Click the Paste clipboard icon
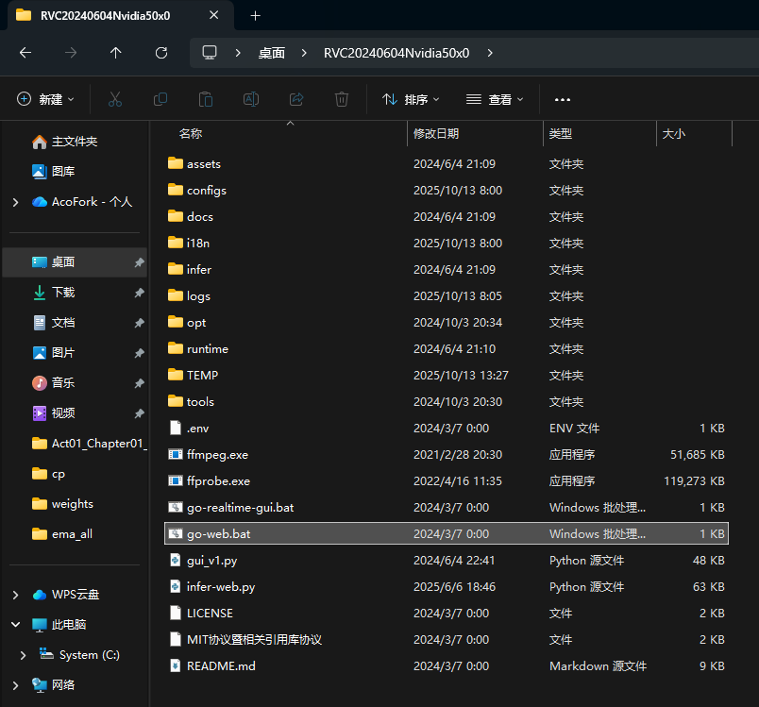 pyautogui.click(x=206, y=99)
